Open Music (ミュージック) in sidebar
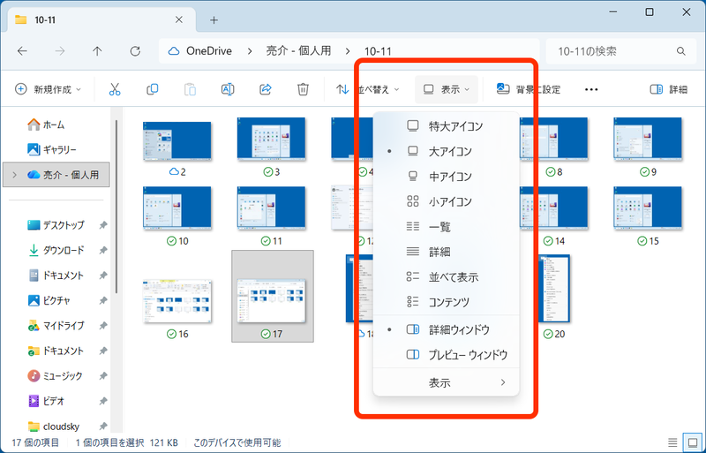The width and height of the screenshot is (706, 453). [55, 375]
